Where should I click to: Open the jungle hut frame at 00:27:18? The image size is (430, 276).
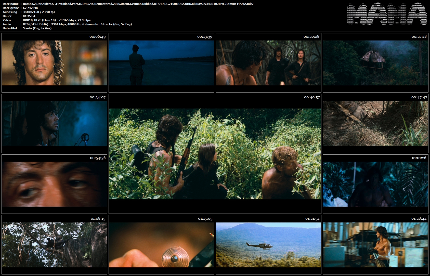click(x=375, y=63)
